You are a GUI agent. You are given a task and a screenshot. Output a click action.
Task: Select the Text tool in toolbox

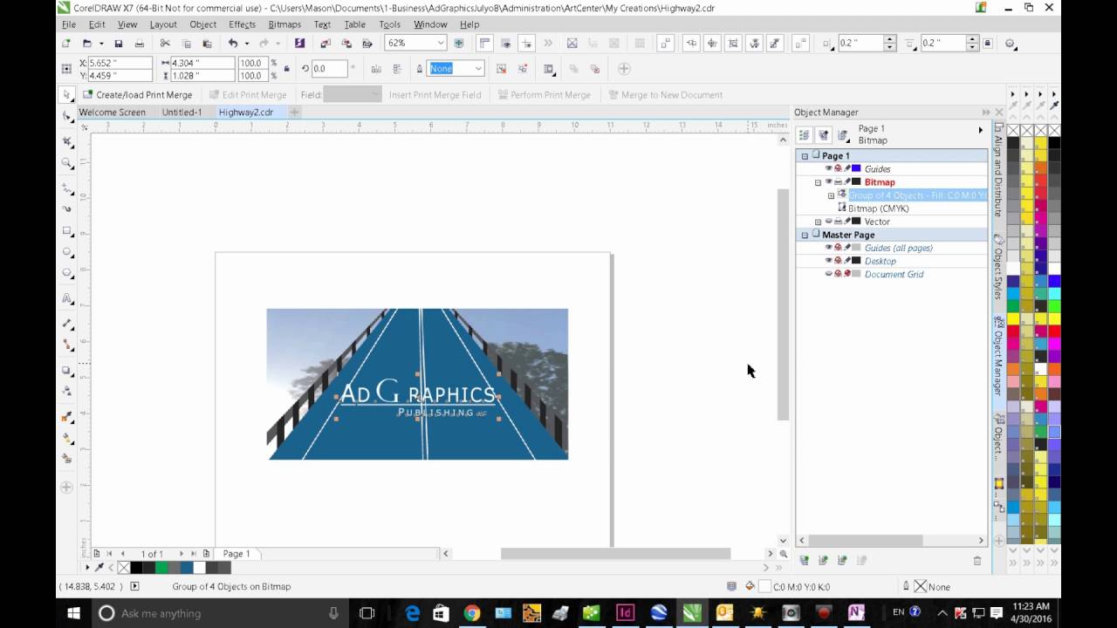[67, 297]
